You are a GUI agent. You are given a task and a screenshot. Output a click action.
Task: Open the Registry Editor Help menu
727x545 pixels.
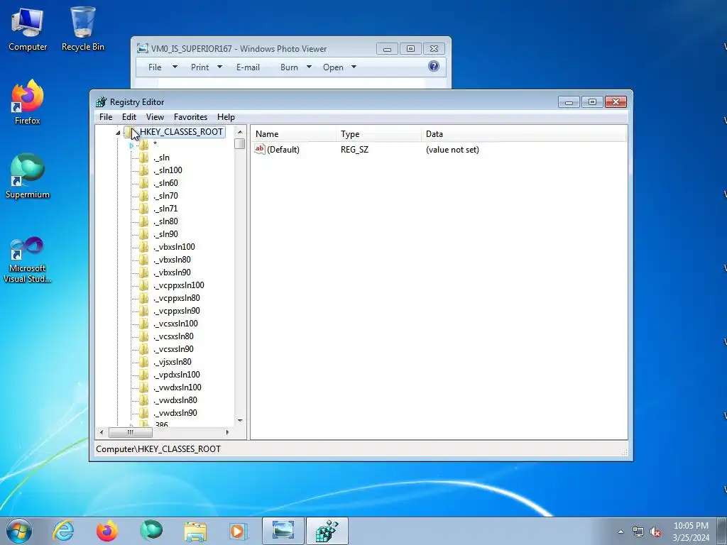(226, 117)
